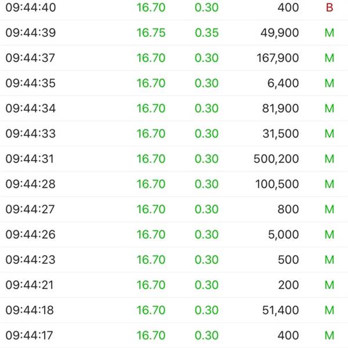Screen dimensions: 348x348
Task: Select the 09:44:35 timestamp
Action: pos(30,83)
